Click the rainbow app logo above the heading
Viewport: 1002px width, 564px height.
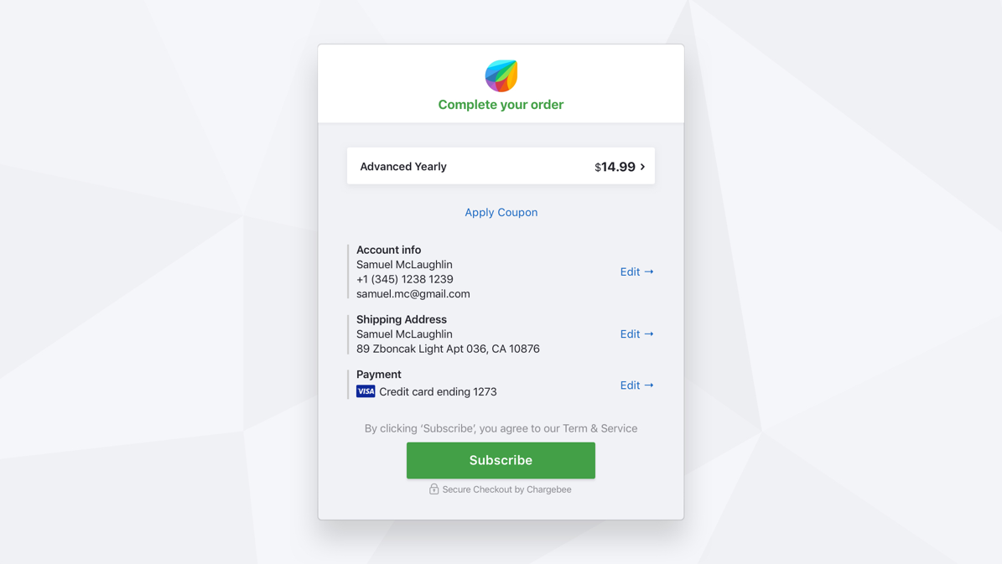tap(501, 75)
